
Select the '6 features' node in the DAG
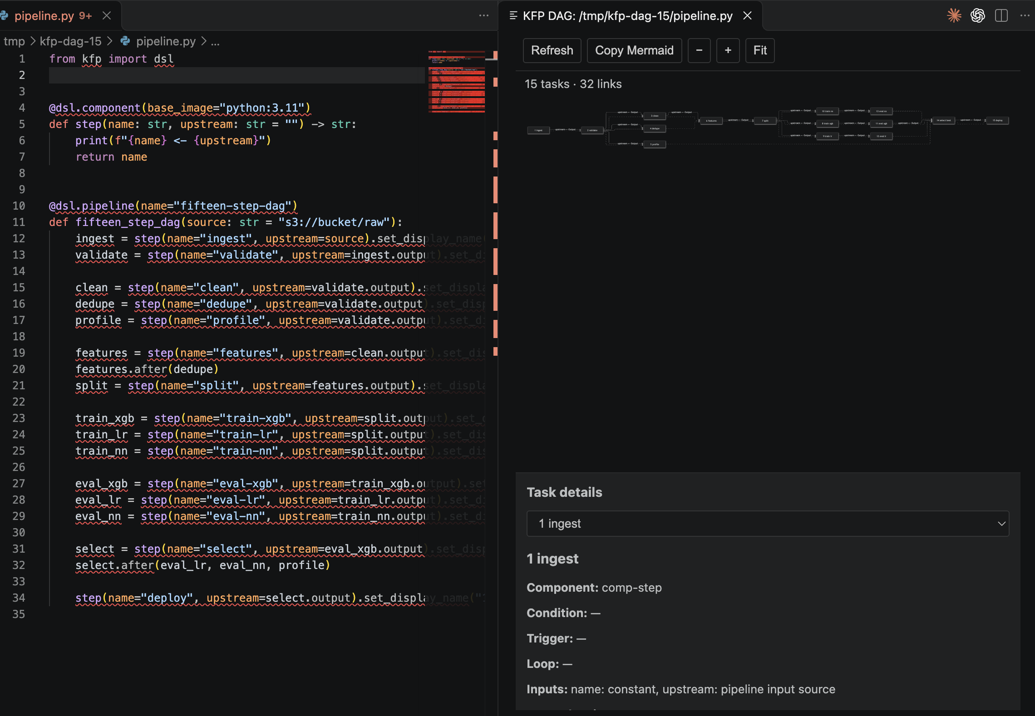pyautogui.click(x=711, y=121)
